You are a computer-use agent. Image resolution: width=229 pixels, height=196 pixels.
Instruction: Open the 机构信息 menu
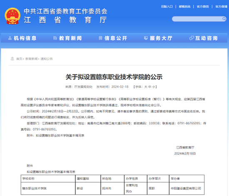coord(25,38)
